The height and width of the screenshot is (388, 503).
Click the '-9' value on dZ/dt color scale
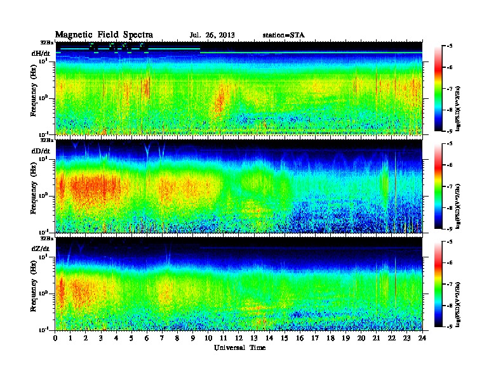pos(450,327)
